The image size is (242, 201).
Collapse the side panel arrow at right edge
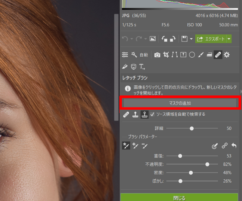point(241,91)
